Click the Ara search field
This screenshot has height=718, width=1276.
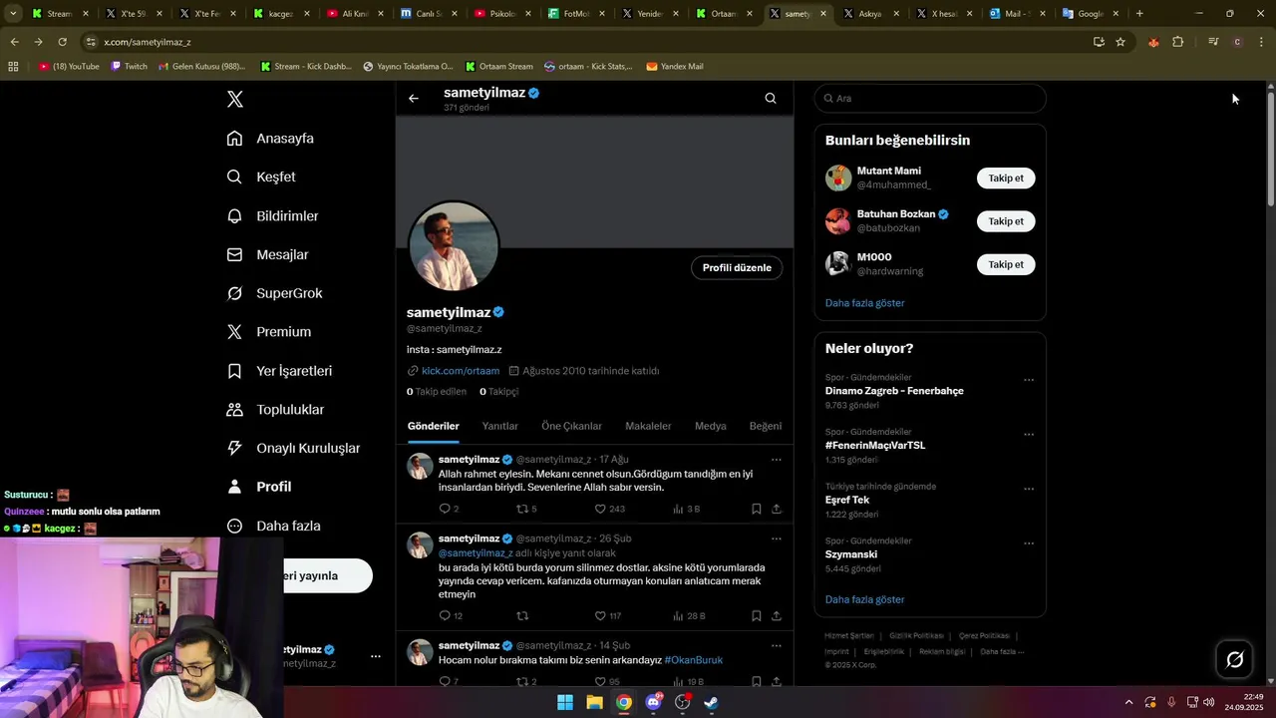tap(930, 99)
